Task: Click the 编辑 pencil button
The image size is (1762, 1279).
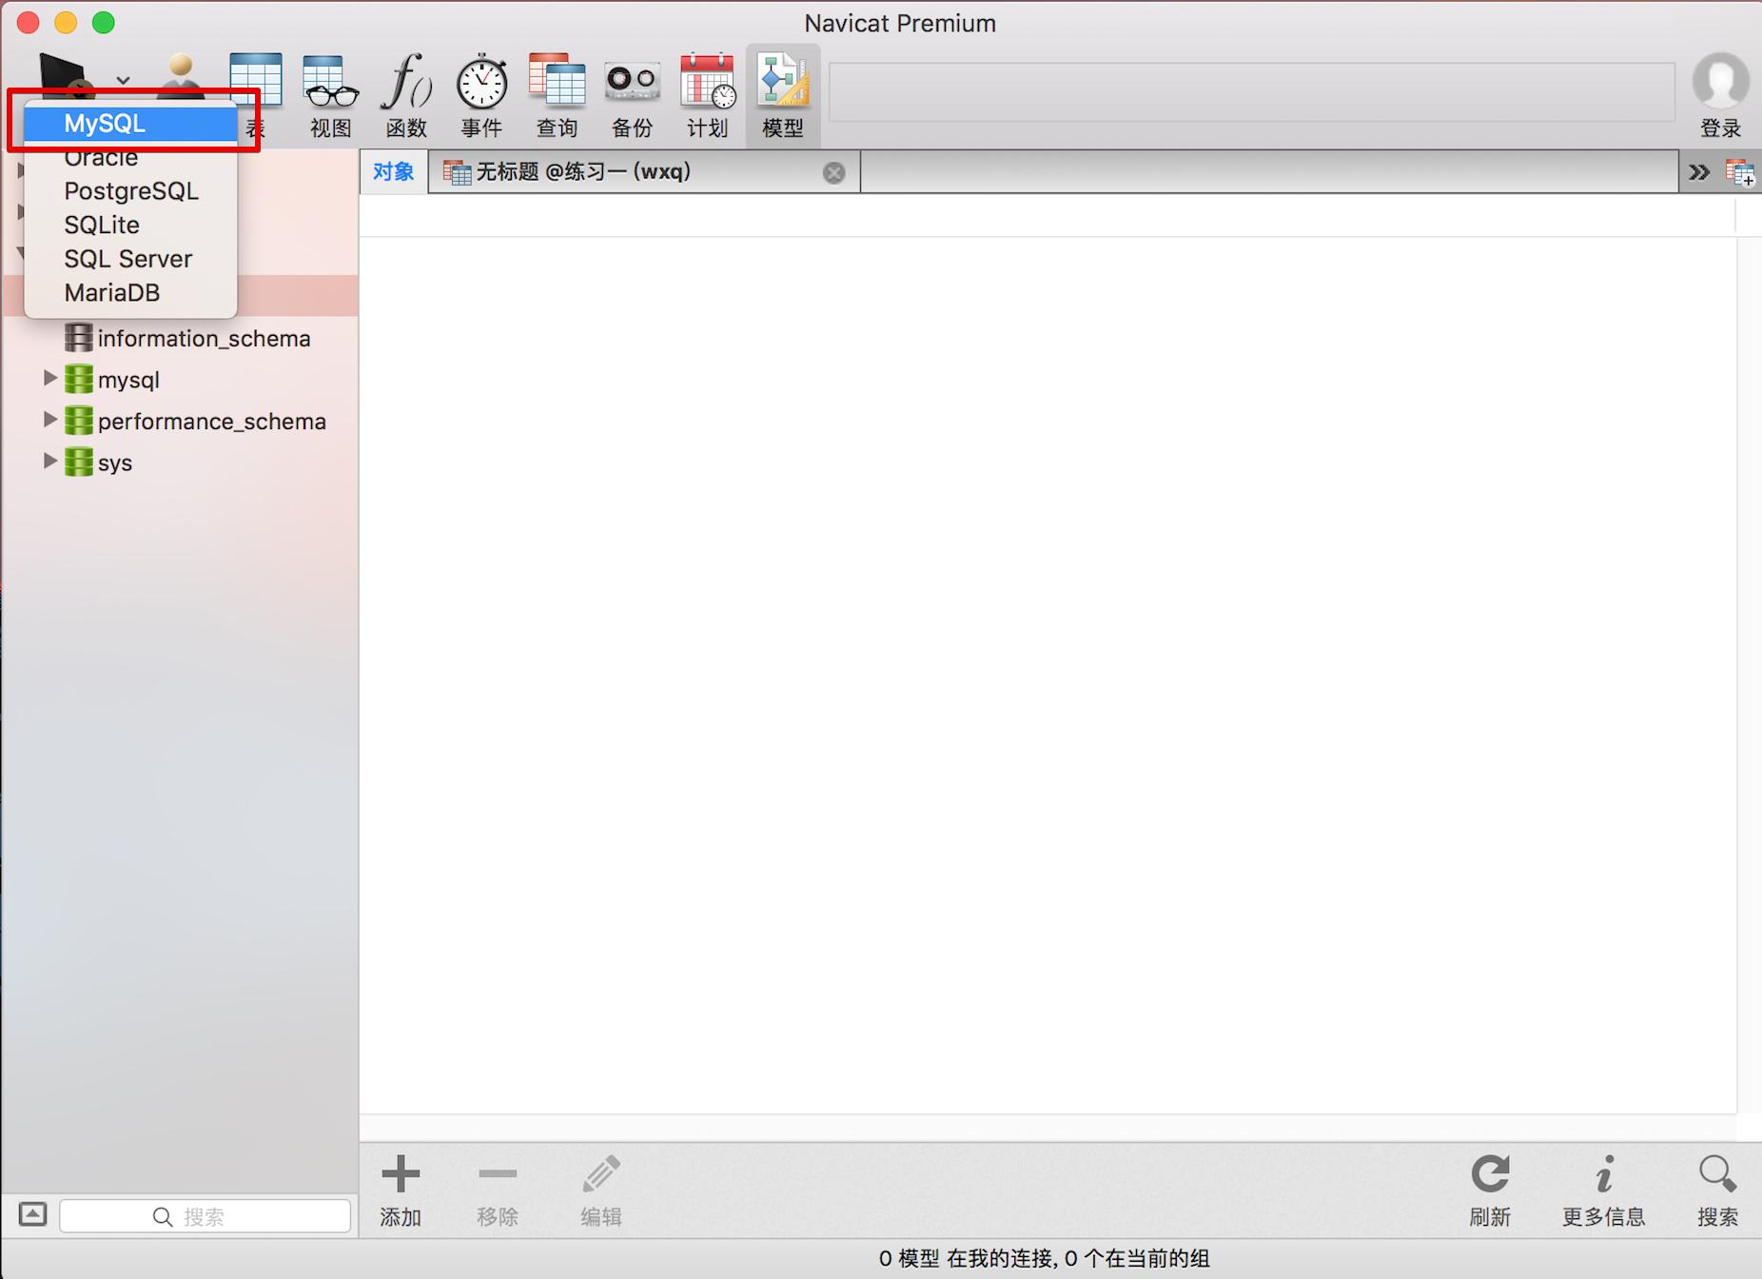Action: (601, 1190)
